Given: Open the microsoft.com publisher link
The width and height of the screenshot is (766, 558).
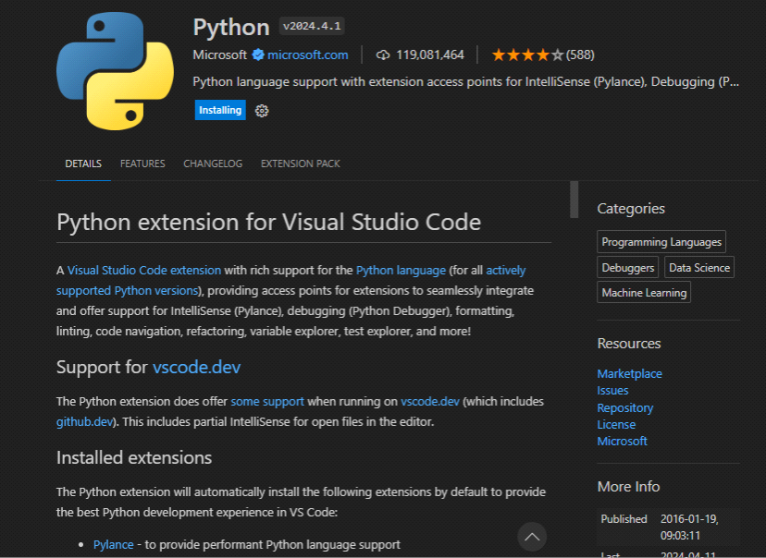Looking at the screenshot, I should [307, 55].
